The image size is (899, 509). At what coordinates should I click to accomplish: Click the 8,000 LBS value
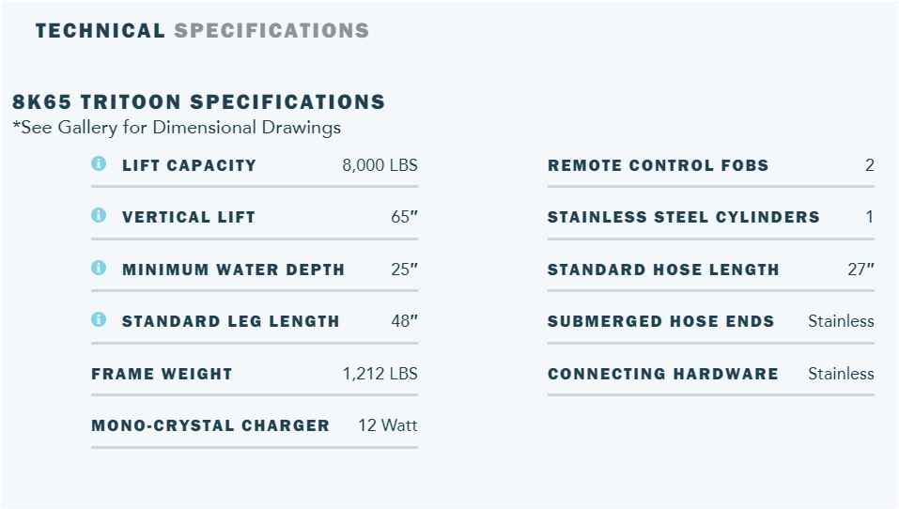380,165
